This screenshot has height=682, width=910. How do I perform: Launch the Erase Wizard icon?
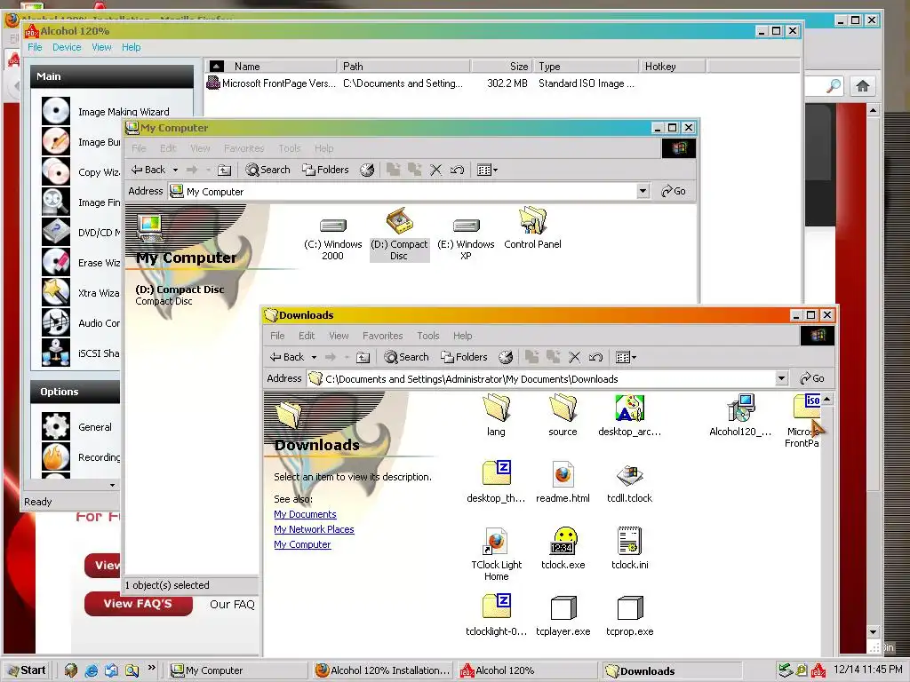(56, 262)
